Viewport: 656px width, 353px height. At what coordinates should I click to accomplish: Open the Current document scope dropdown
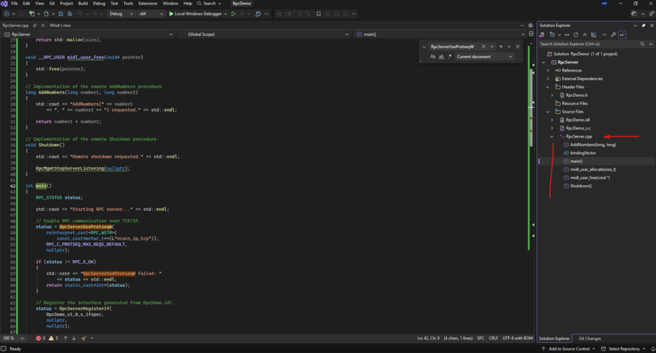(x=484, y=56)
